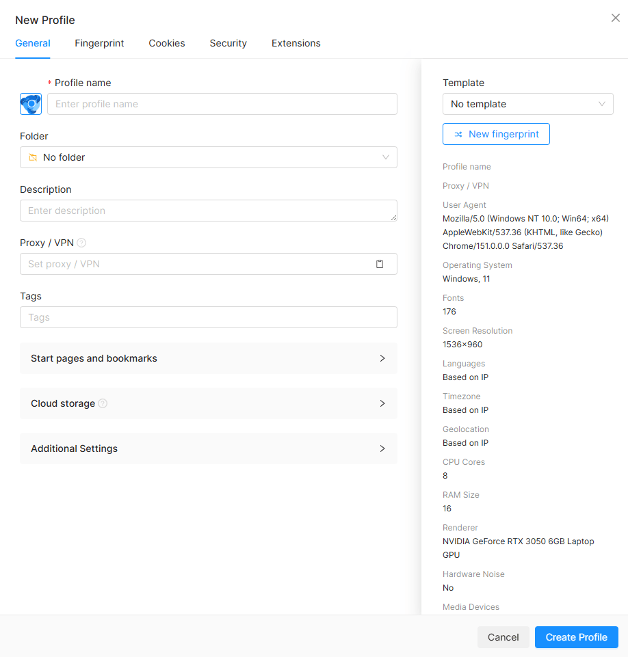Focus the Profile name input field
Screen dimensions: 628x657
(x=222, y=104)
